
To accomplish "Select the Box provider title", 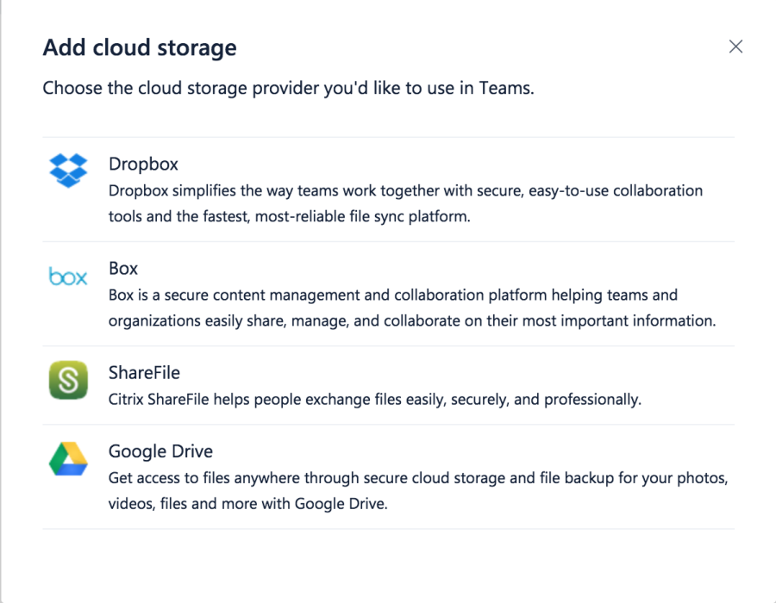I will coord(123,269).
